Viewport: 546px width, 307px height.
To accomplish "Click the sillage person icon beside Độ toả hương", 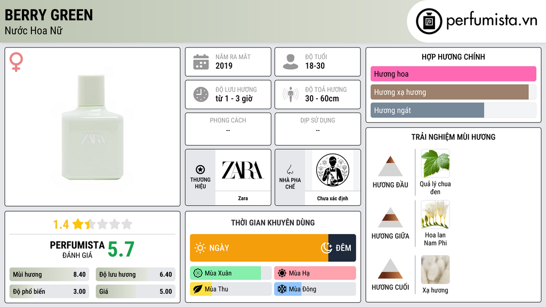I will coord(291,94).
